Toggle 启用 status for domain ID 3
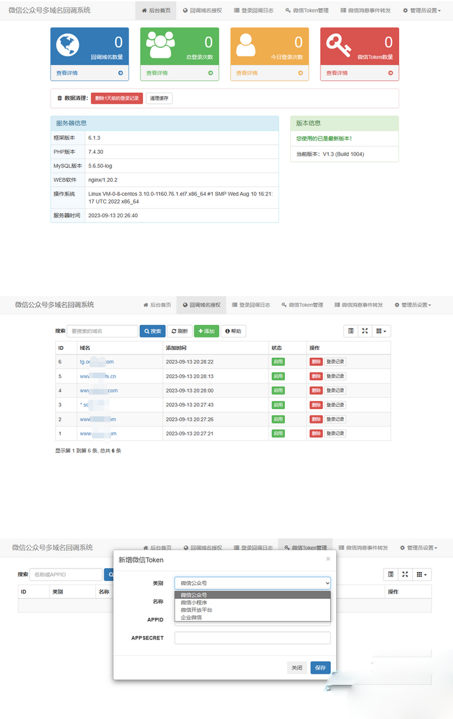This screenshot has width=453, height=719. [278, 405]
